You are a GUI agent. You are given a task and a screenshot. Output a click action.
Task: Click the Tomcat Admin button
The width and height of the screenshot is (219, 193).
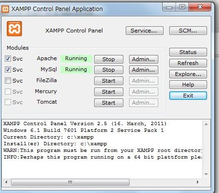coord(143,103)
